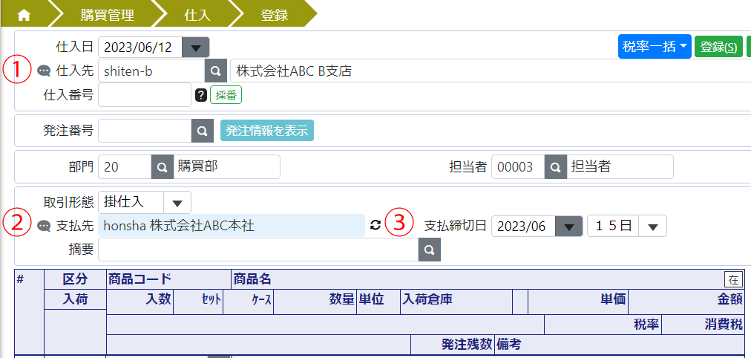Click the 区分 column header

pos(75,279)
